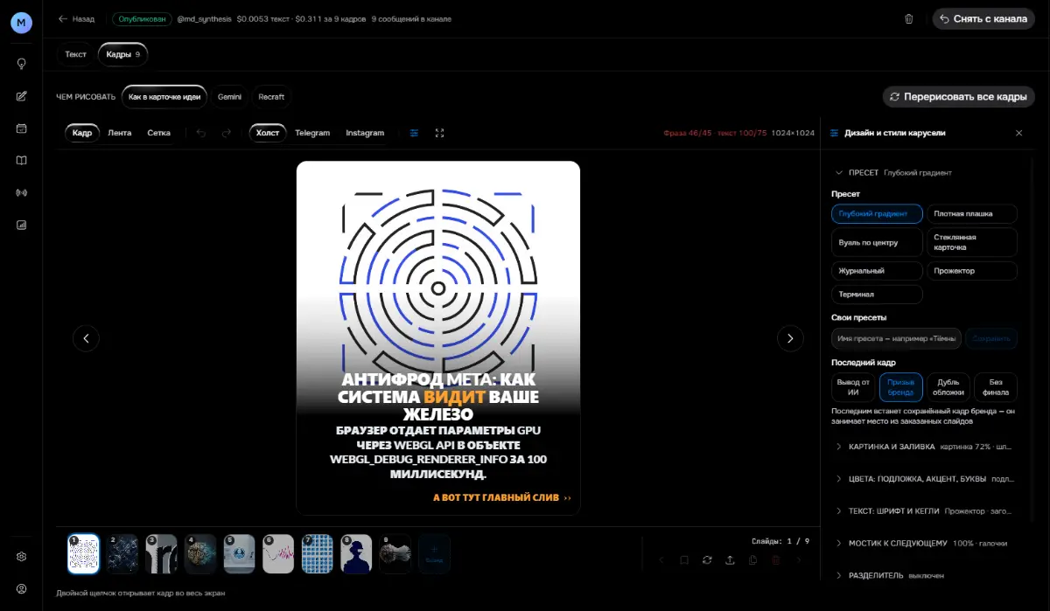The height and width of the screenshot is (611, 1050).
Task: Switch preview to Telegram
Action: pos(312,133)
